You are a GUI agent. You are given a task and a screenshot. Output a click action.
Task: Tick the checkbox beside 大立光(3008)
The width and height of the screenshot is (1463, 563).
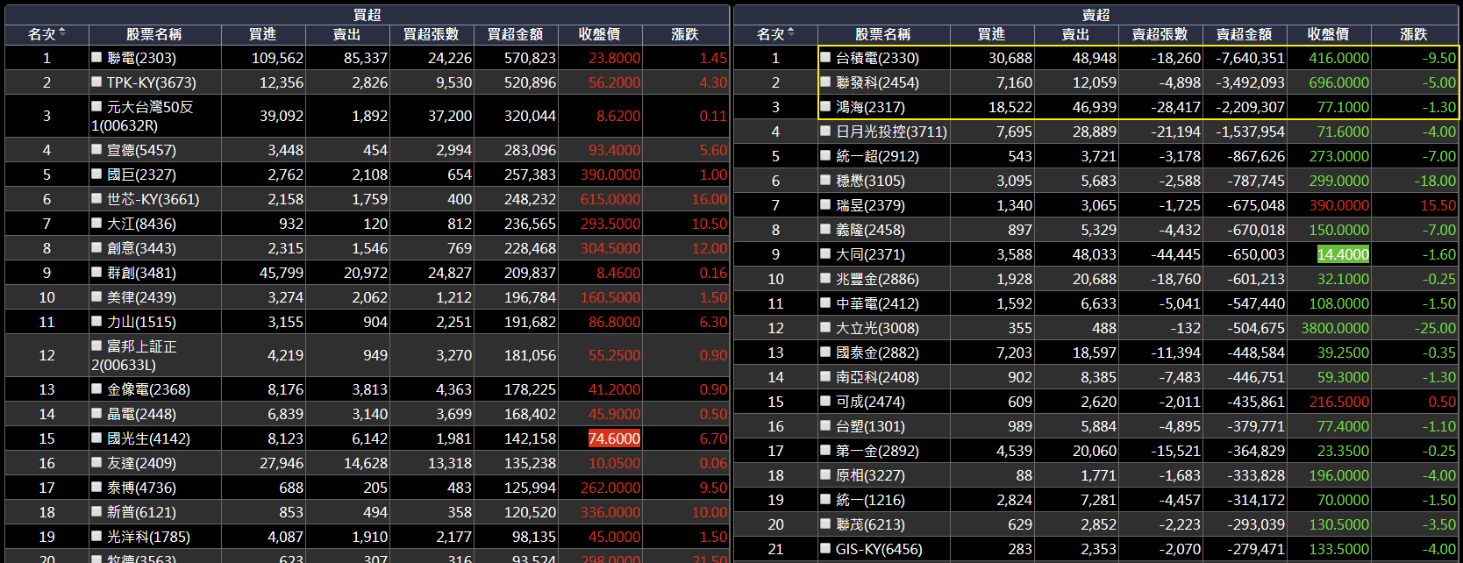coord(825,327)
